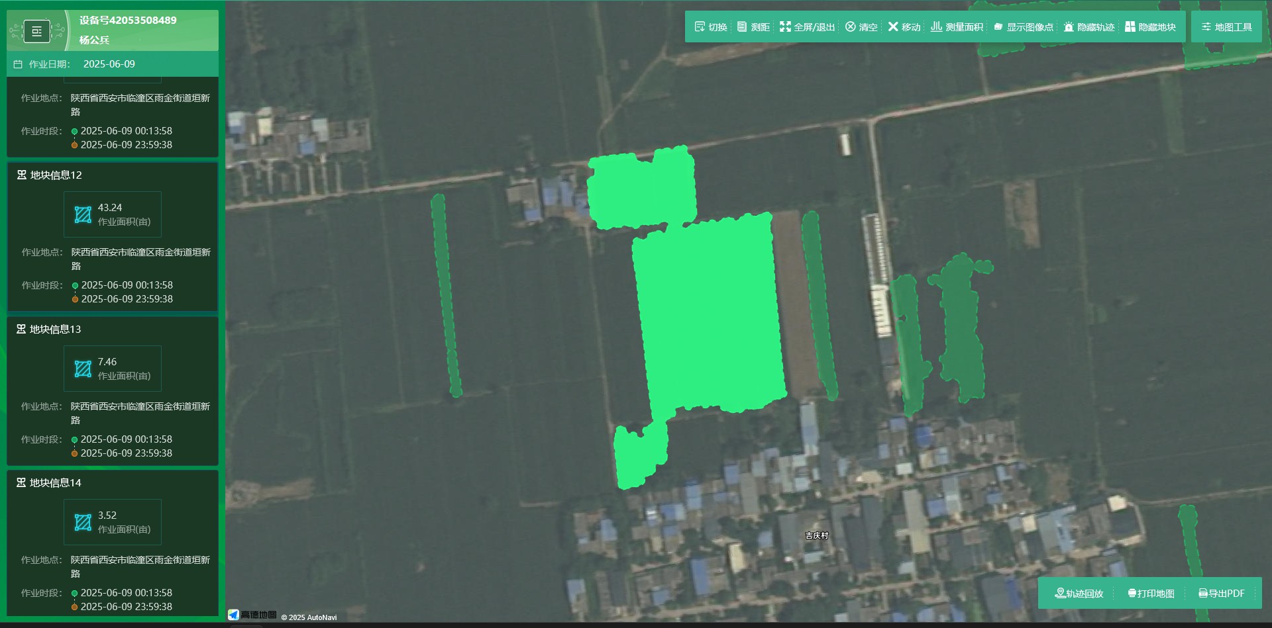Hide plots with 隐藏地块
The width and height of the screenshot is (1272, 628).
[x=1150, y=27]
